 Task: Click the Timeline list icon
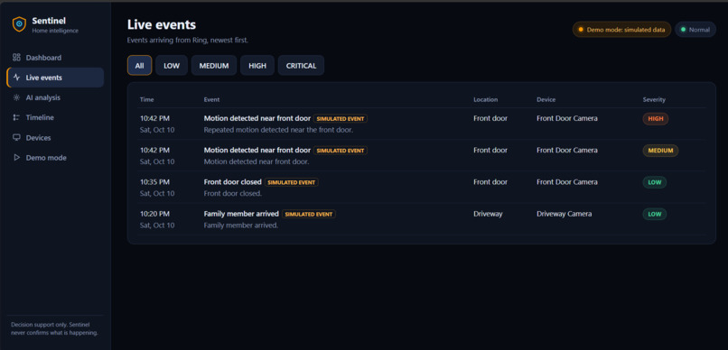pyautogui.click(x=17, y=118)
